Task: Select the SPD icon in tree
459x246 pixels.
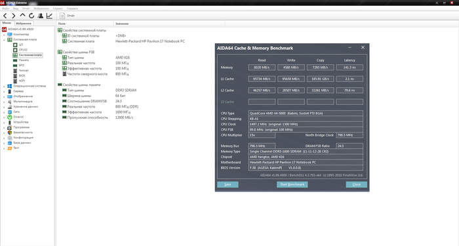Action: [x=15, y=66]
